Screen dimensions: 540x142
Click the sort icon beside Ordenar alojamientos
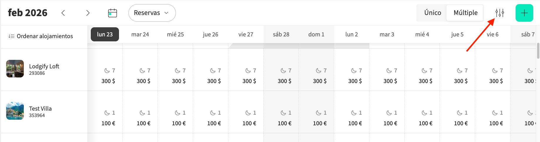[11, 36]
